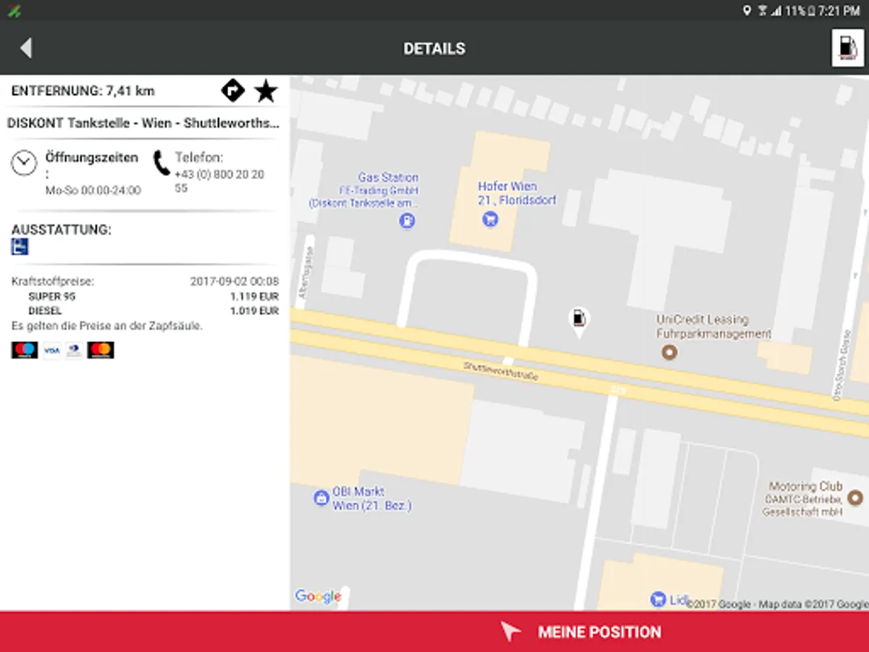Tap the 7:21 PM clock
Viewport: 869px width, 652px height.
click(840, 11)
